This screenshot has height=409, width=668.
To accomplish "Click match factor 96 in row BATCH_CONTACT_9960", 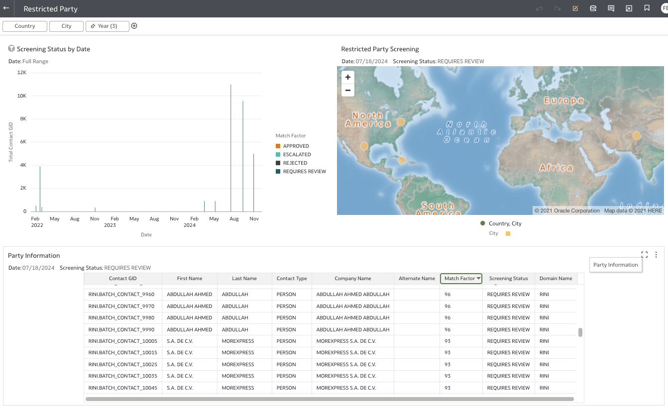I will [461, 295].
